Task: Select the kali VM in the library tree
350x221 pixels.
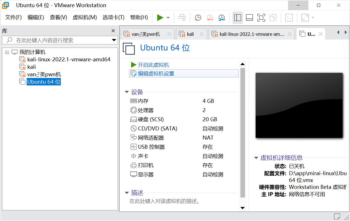Action: coord(32,67)
